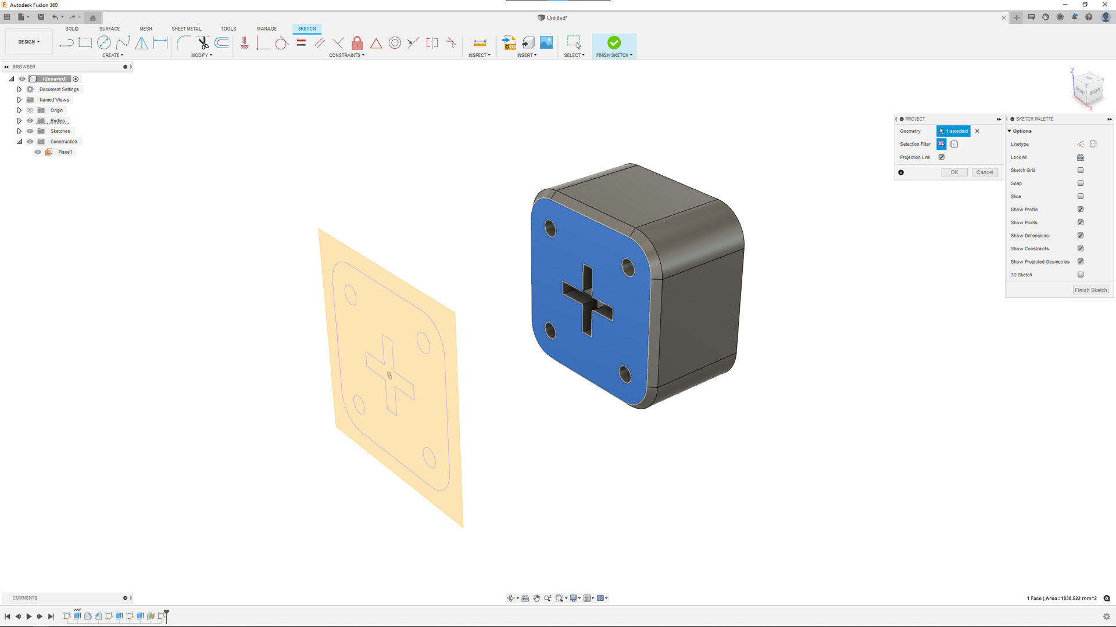The height and width of the screenshot is (627, 1116).
Task: Uncheck Show Dimensions option
Action: 1081,235
